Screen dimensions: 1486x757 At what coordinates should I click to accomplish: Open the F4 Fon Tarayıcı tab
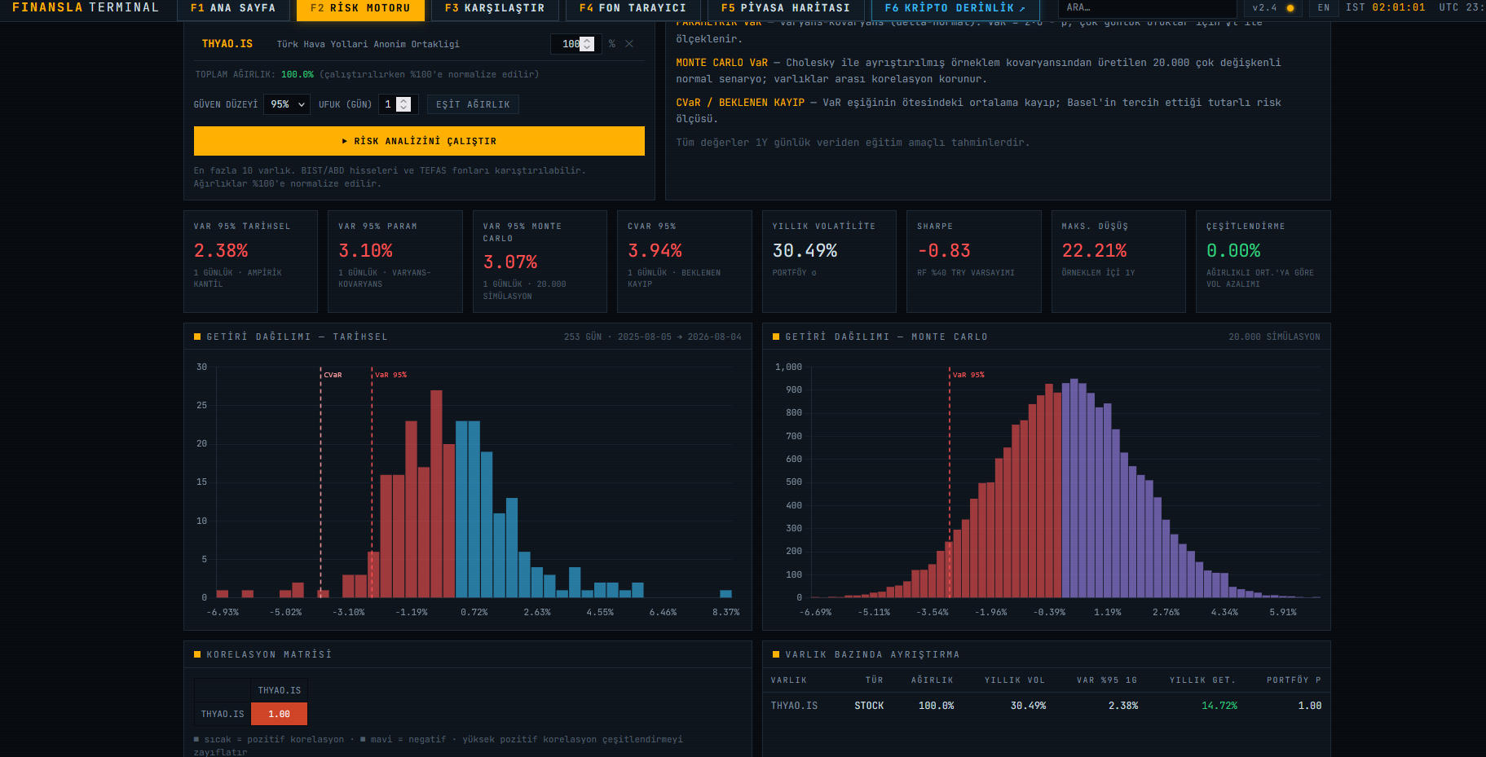(633, 8)
